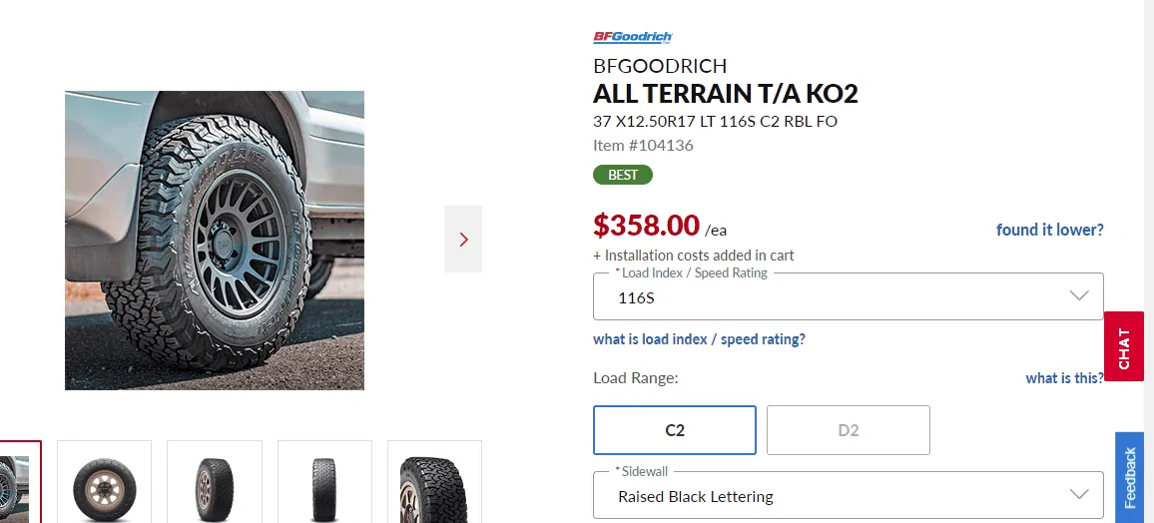Expand the Load Index / Speed Rating chevron
The image size is (1154, 523).
coord(1078,296)
